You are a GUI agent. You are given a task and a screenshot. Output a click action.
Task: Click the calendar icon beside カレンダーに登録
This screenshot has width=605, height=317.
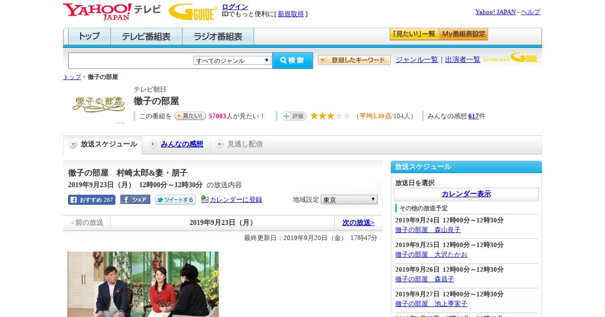click(x=205, y=199)
